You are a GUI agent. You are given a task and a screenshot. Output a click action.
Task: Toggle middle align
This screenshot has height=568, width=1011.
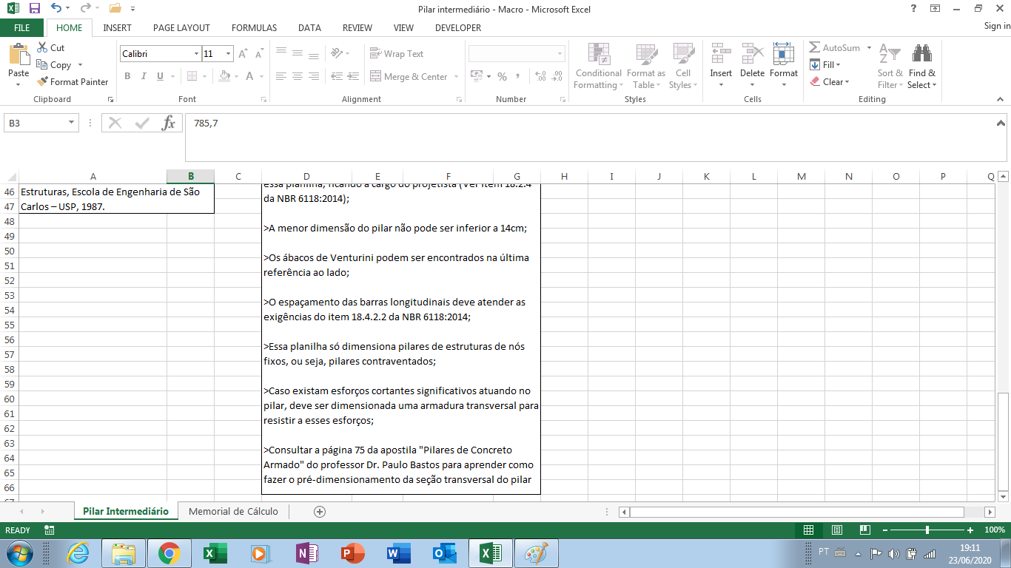pyautogui.click(x=298, y=53)
